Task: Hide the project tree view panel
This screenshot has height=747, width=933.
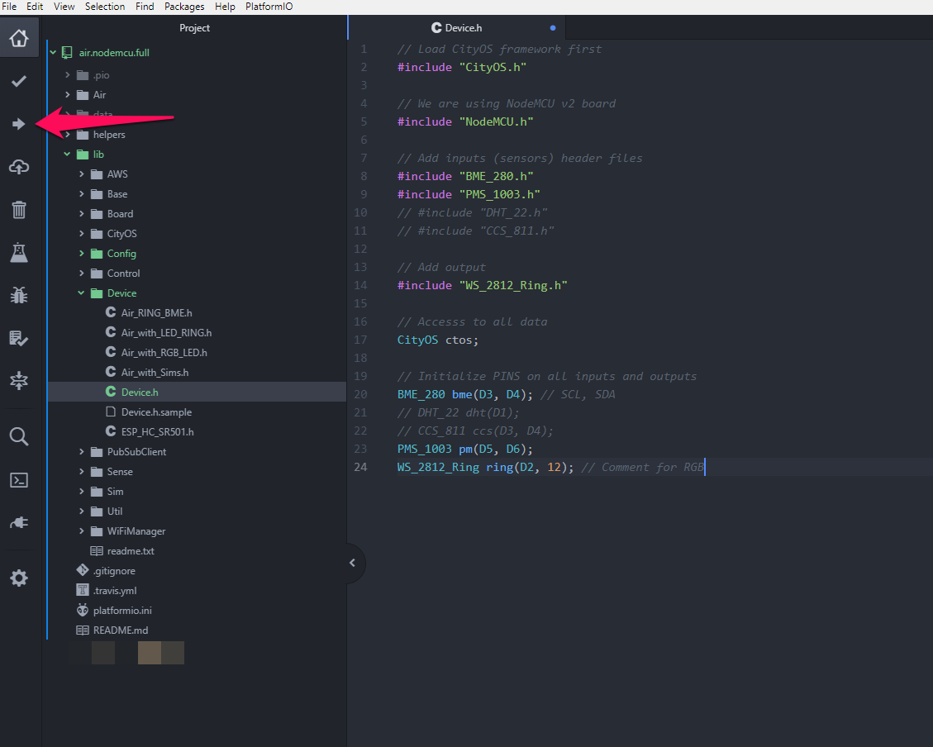Action: coord(353,563)
